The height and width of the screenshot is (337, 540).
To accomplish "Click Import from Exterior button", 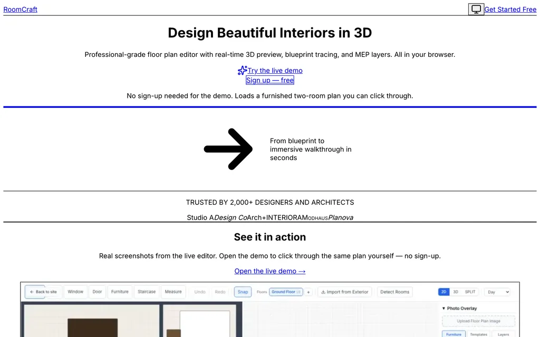I will coord(345,292).
